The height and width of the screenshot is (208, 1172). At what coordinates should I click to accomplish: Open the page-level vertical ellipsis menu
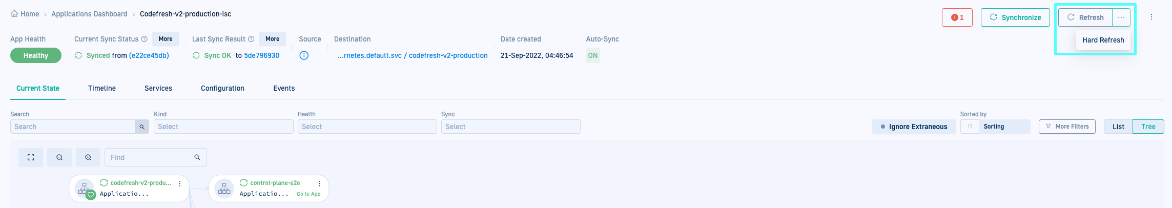click(1152, 17)
